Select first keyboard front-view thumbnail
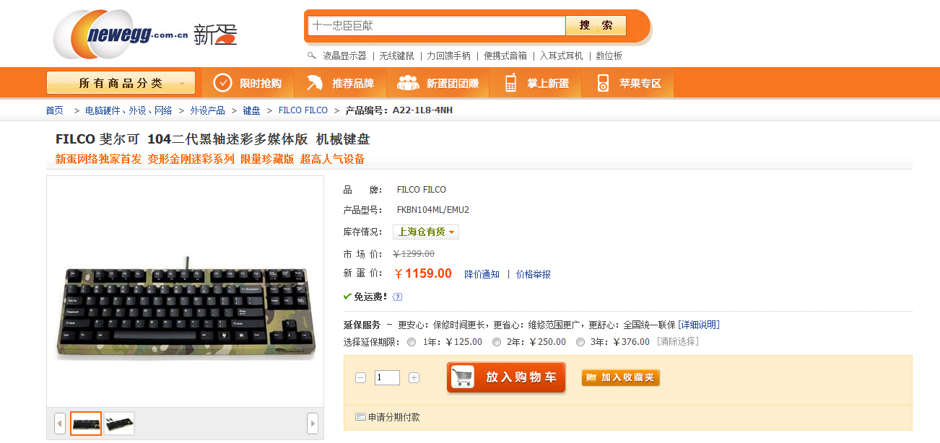The height and width of the screenshot is (443, 940). (86, 423)
